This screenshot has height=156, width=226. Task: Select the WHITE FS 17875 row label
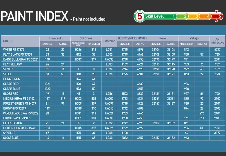[14, 50]
